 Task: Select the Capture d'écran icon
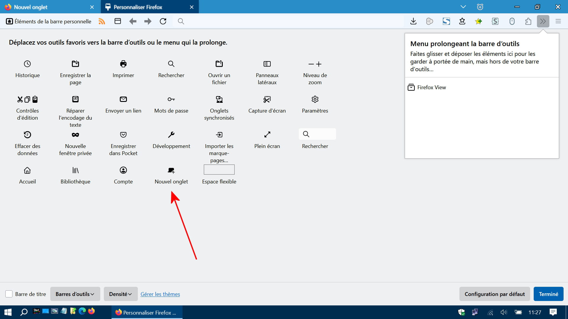(x=267, y=99)
